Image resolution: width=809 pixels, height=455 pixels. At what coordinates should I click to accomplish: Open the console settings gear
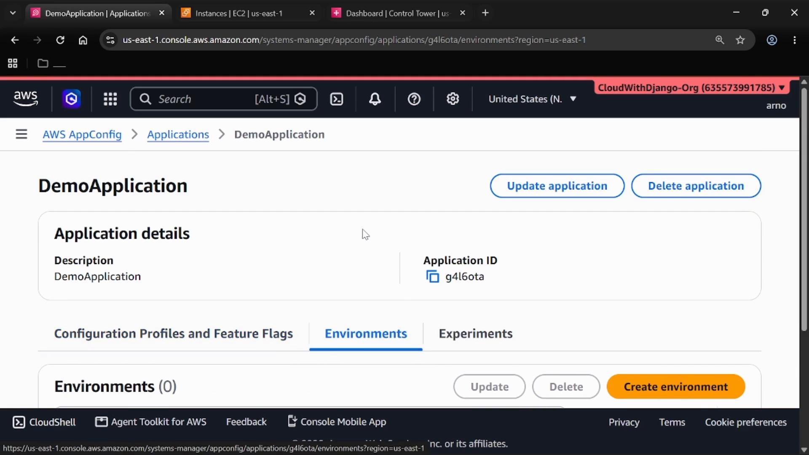(x=453, y=99)
